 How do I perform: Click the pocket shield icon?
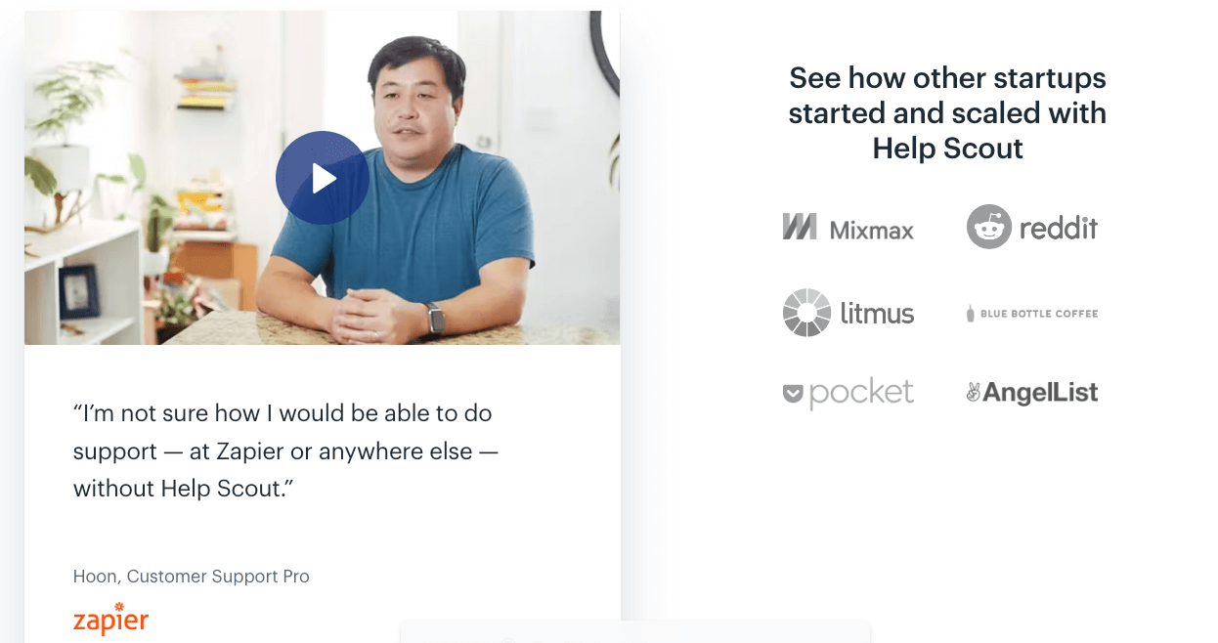click(x=793, y=394)
